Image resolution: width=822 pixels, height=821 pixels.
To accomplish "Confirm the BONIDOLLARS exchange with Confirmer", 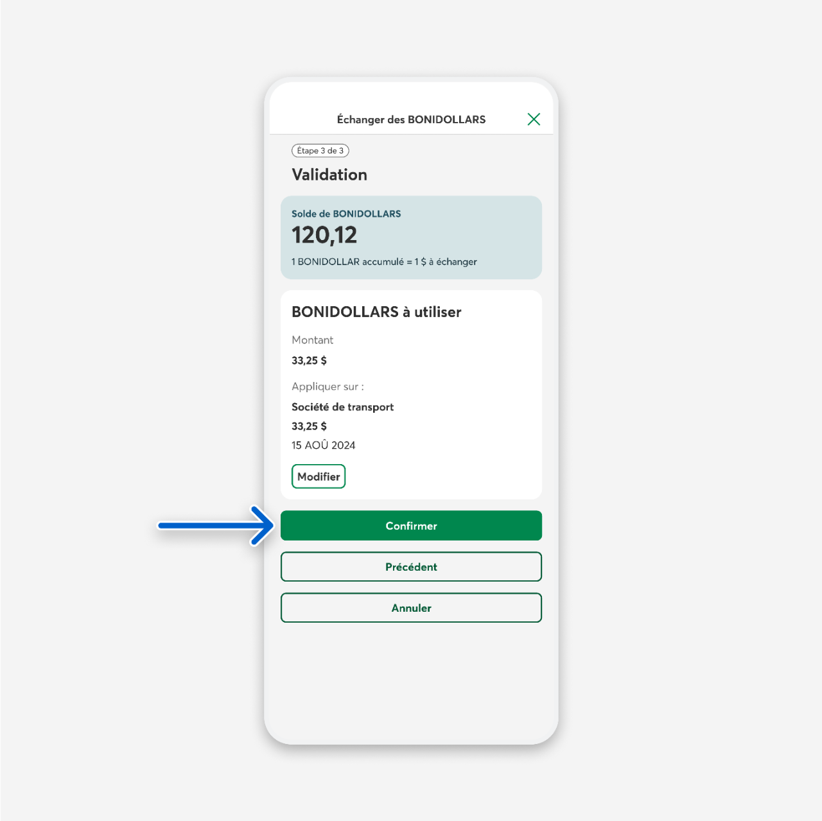I will point(411,526).
